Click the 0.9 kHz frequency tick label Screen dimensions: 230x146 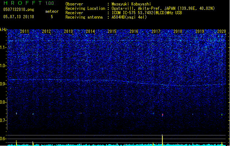3,84
